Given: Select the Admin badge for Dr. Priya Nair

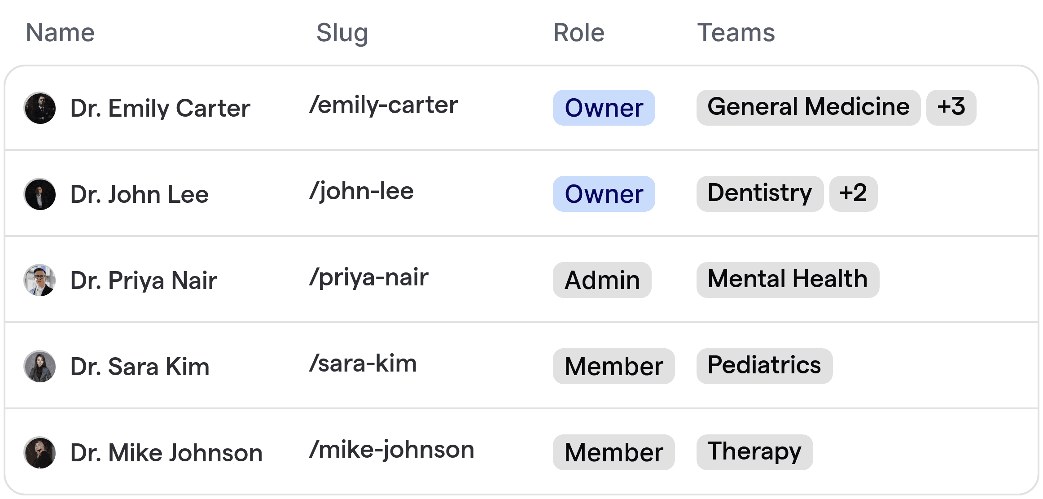Looking at the screenshot, I should (601, 280).
